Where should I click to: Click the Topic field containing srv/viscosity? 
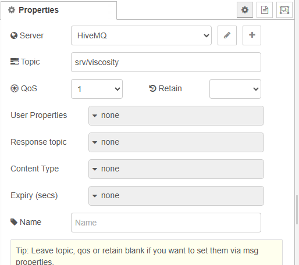166,62
